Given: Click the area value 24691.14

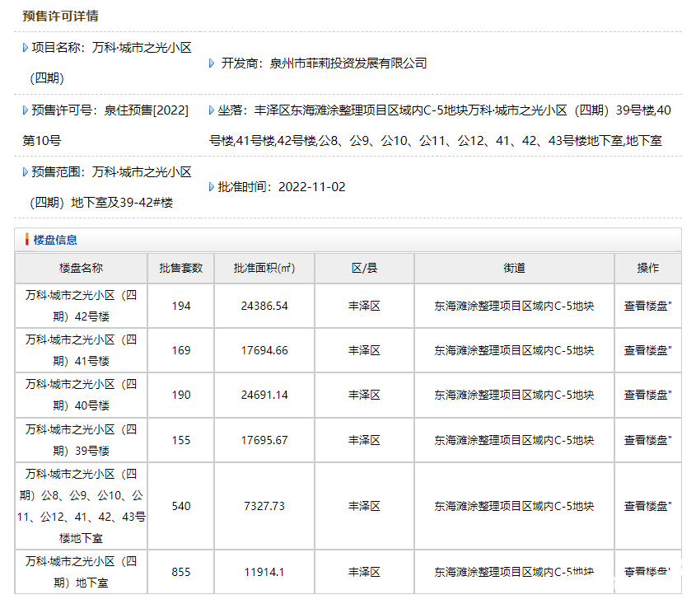Looking at the screenshot, I should [x=264, y=395].
